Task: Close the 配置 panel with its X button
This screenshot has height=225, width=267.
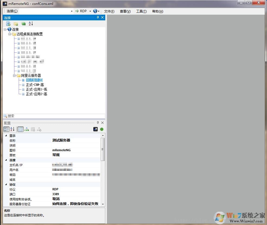Action: [x=102, y=123]
